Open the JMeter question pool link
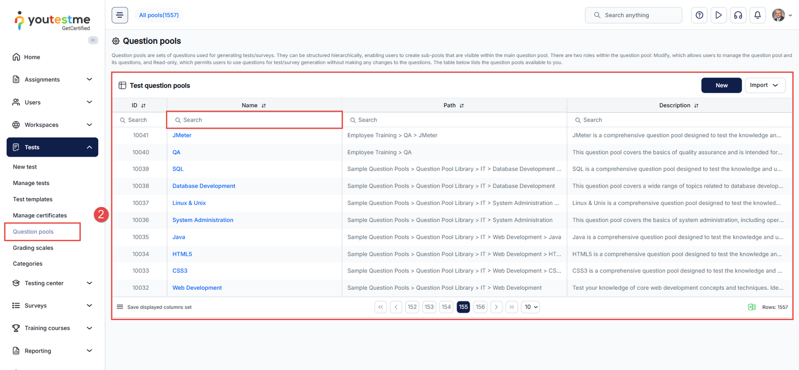The height and width of the screenshot is (370, 799). (182, 135)
